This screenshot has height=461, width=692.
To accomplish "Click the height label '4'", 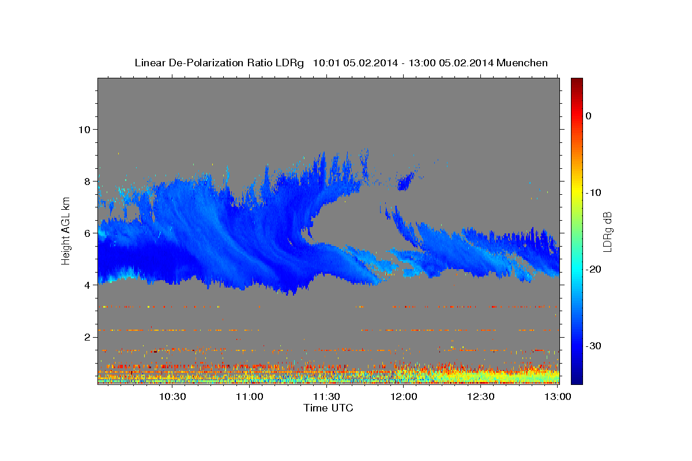I will [88, 285].
